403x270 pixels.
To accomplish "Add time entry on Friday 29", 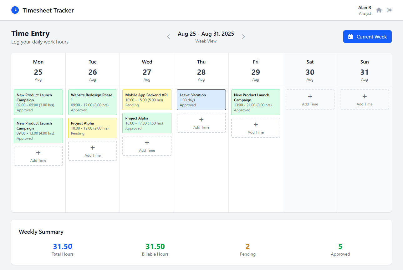I will (256, 128).
